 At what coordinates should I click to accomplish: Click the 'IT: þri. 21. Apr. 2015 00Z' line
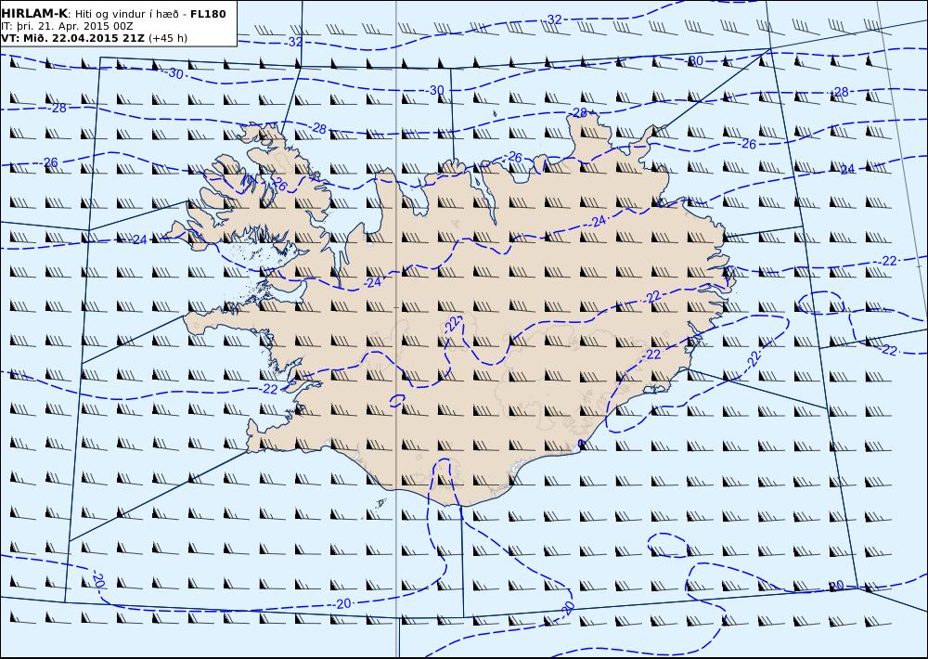67,26
